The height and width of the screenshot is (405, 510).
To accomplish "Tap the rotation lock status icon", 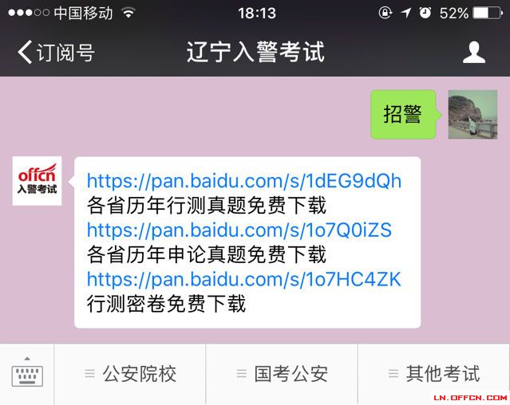I will click(385, 13).
